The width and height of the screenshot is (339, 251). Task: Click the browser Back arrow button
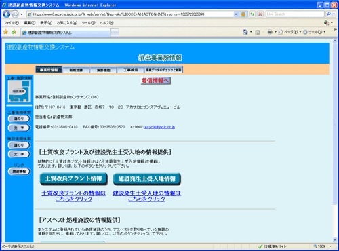coord(7,14)
